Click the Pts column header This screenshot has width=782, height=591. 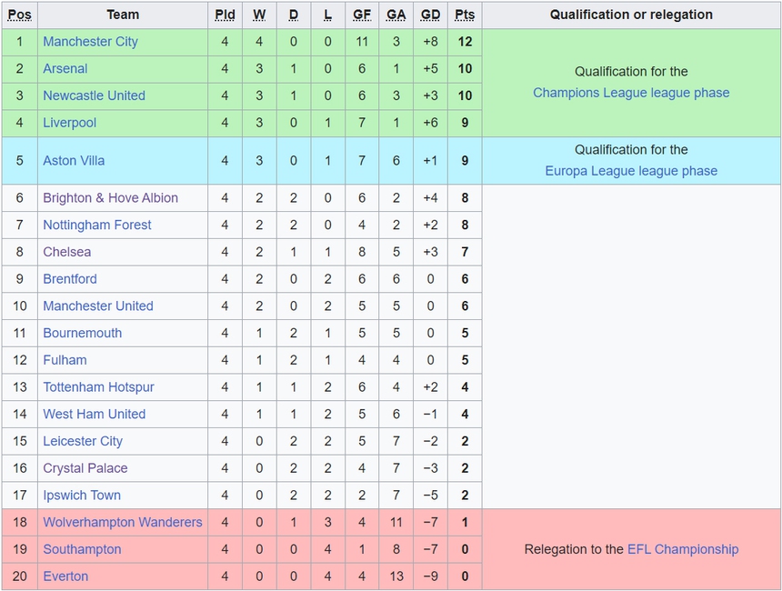point(465,15)
